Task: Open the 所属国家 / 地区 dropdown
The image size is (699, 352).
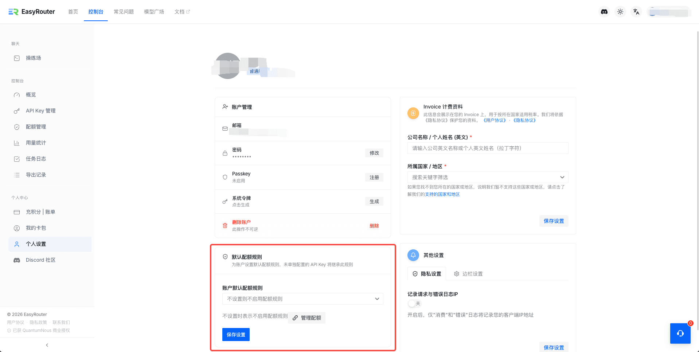Action: click(488, 177)
